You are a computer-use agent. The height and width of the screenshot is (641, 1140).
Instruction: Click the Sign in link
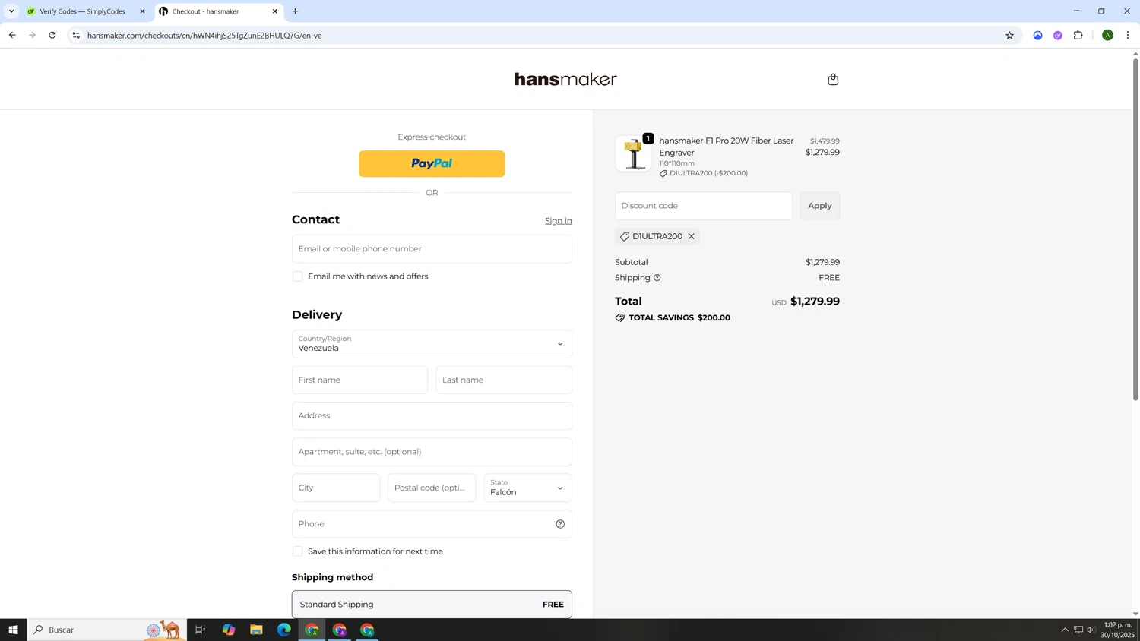(559, 221)
